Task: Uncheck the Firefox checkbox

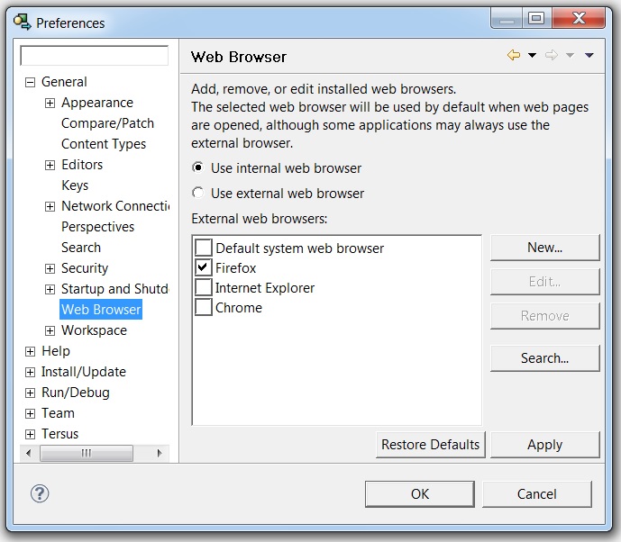Action: [x=204, y=267]
